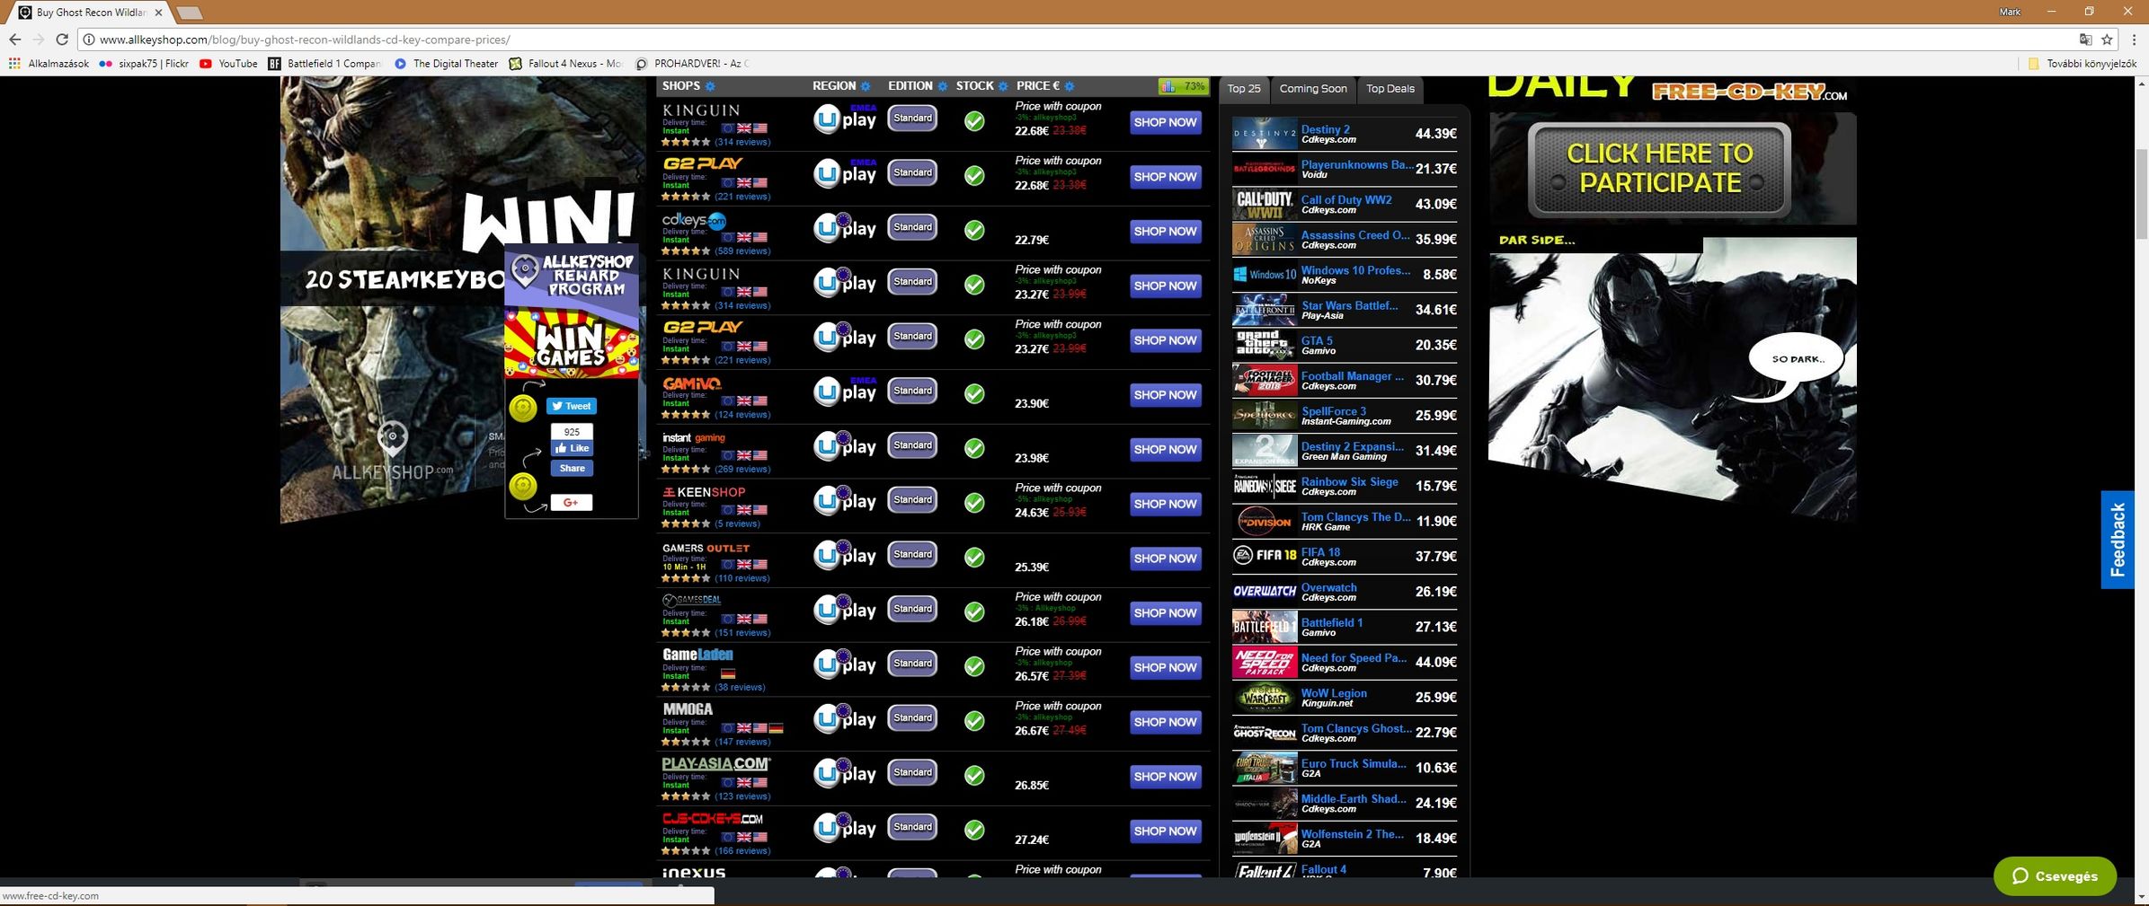Go back using the browser back arrow
Viewport: 2149px width, 906px height.
coord(14,40)
